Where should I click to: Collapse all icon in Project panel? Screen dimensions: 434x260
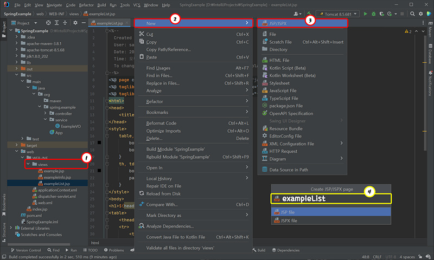[x=65, y=23]
